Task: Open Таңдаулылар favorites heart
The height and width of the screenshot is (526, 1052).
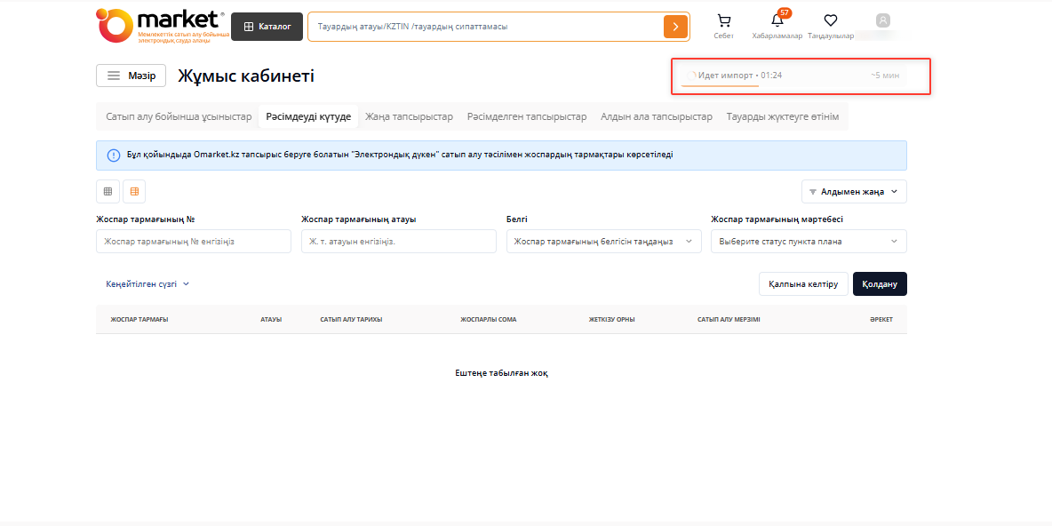Action: (x=831, y=26)
